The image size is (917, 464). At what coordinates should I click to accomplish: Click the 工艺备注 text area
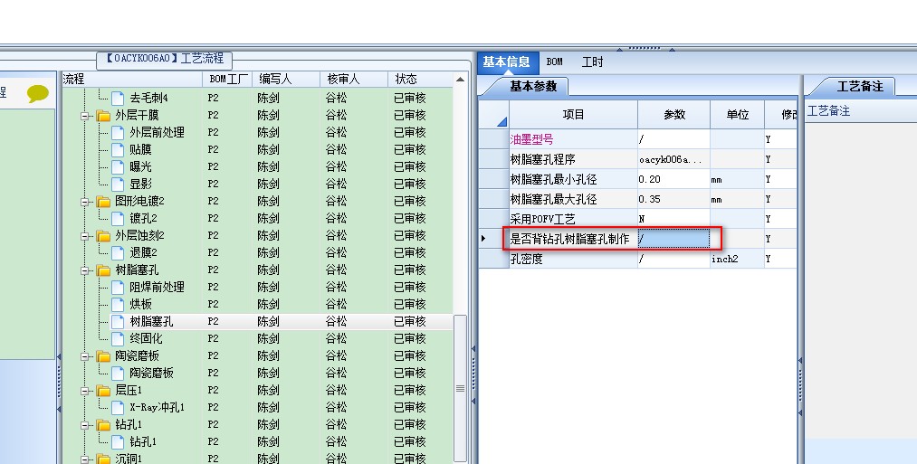pyautogui.click(x=860, y=280)
